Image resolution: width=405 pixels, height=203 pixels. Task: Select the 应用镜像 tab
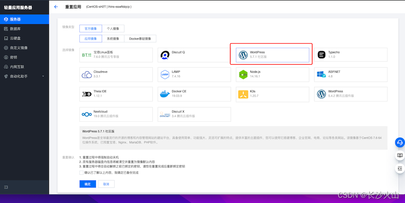[x=91, y=39]
